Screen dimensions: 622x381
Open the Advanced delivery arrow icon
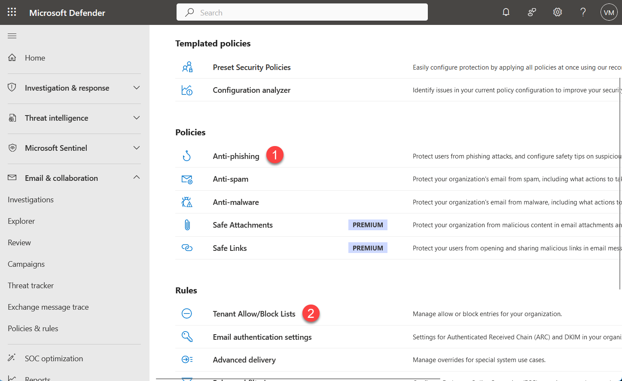[x=187, y=360]
